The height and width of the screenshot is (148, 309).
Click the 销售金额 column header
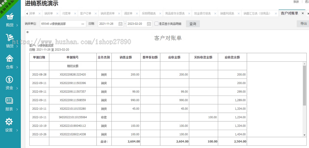coord(126,58)
